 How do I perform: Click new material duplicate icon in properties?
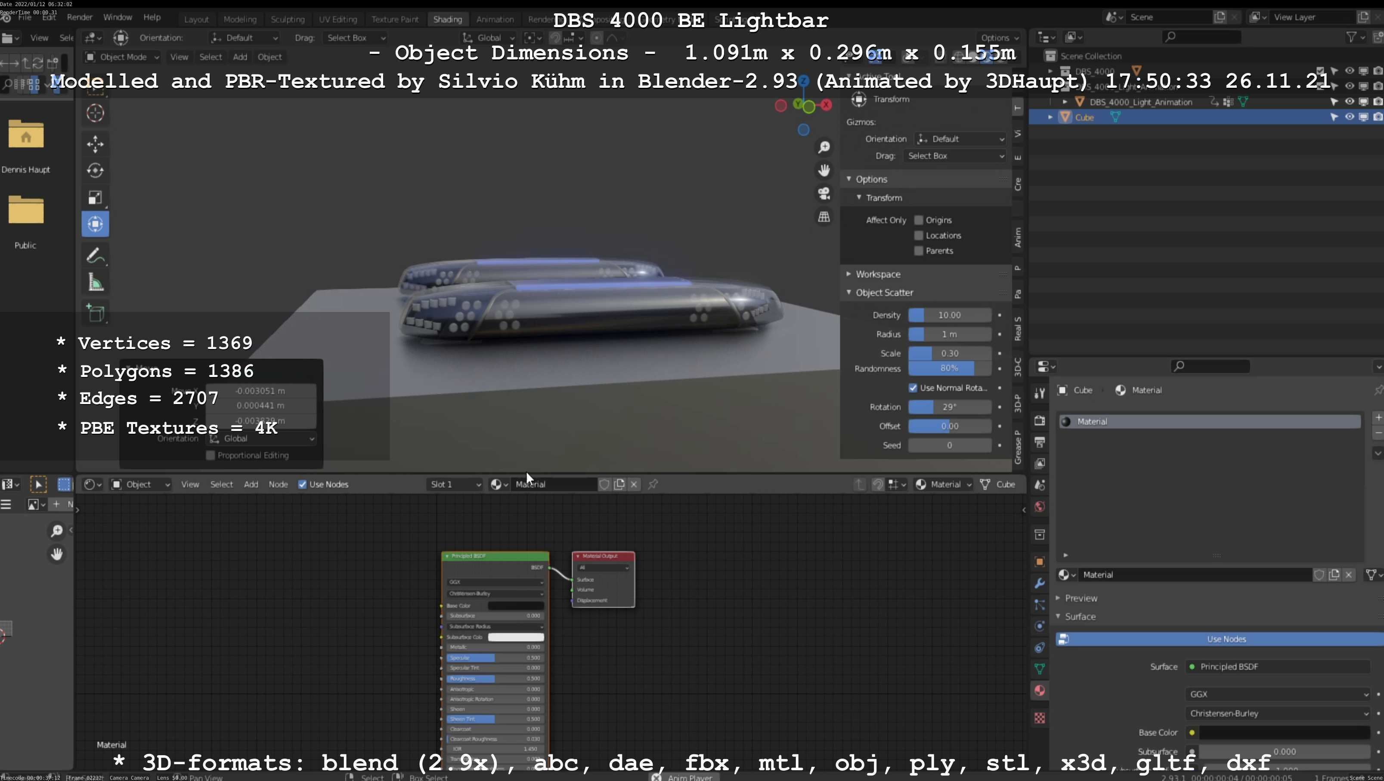coord(1334,575)
